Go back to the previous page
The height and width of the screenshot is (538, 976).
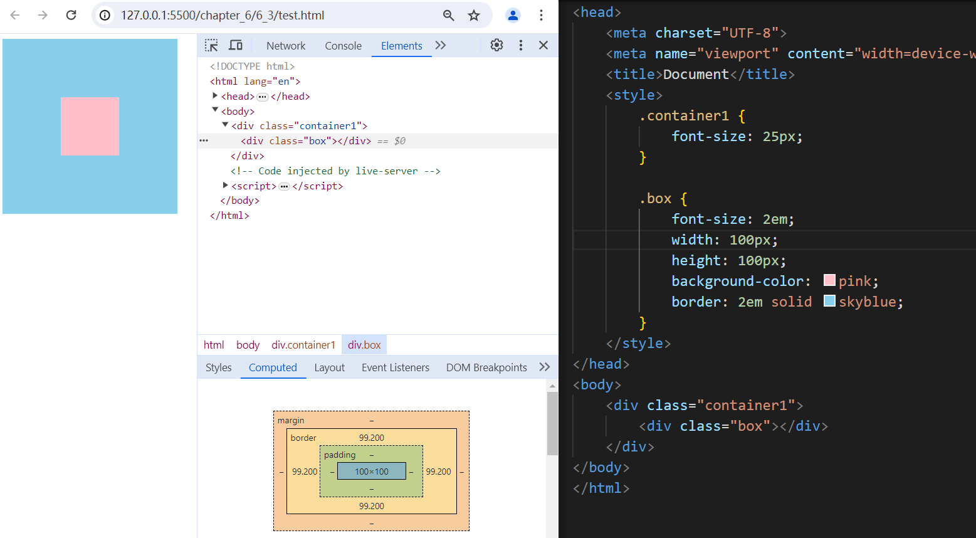(15, 15)
